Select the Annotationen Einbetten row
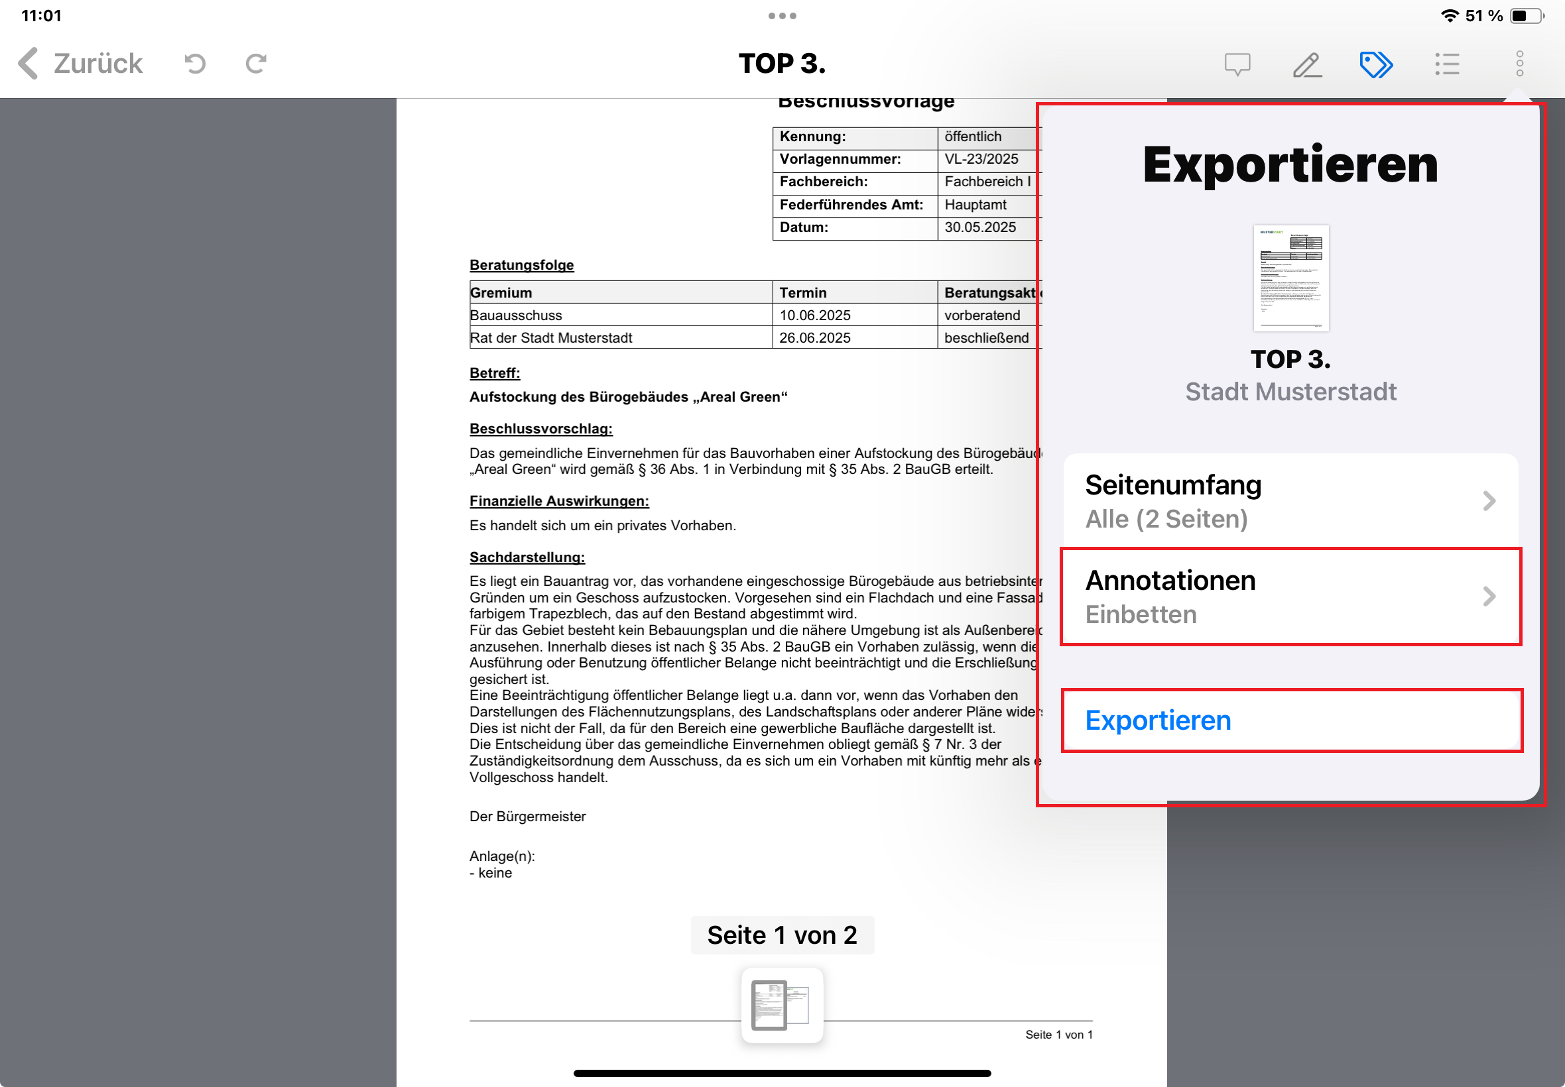The image size is (1565, 1087). (1290, 597)
